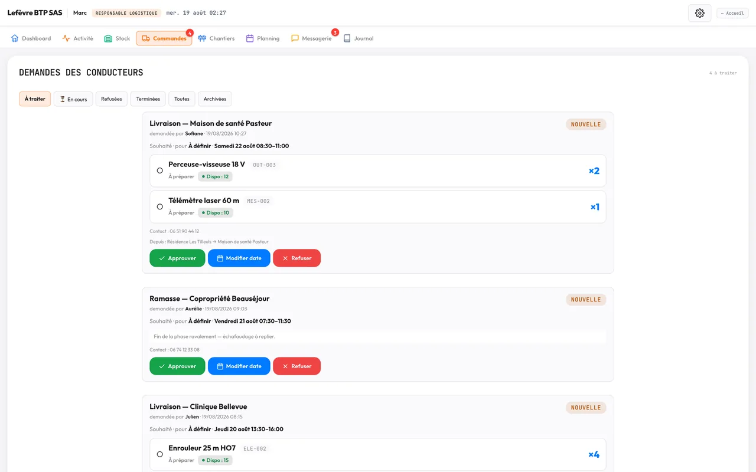Viewport: 756px width, 472px height.
Task: Open the Planning tab
Action: (263, 38)
